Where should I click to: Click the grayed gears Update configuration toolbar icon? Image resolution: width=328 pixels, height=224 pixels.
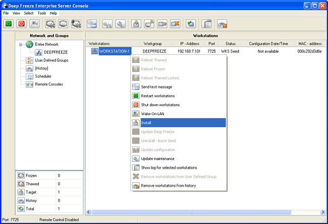tap(107, 24)
